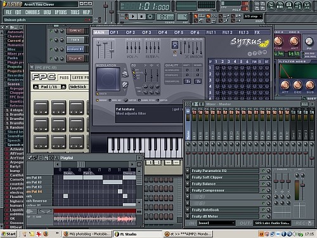Image resolution: width=317 pixels, height=238 pixels.
Task: Select the Packs folder in browser
Action: pyautogui.click(x=13, y=58)
